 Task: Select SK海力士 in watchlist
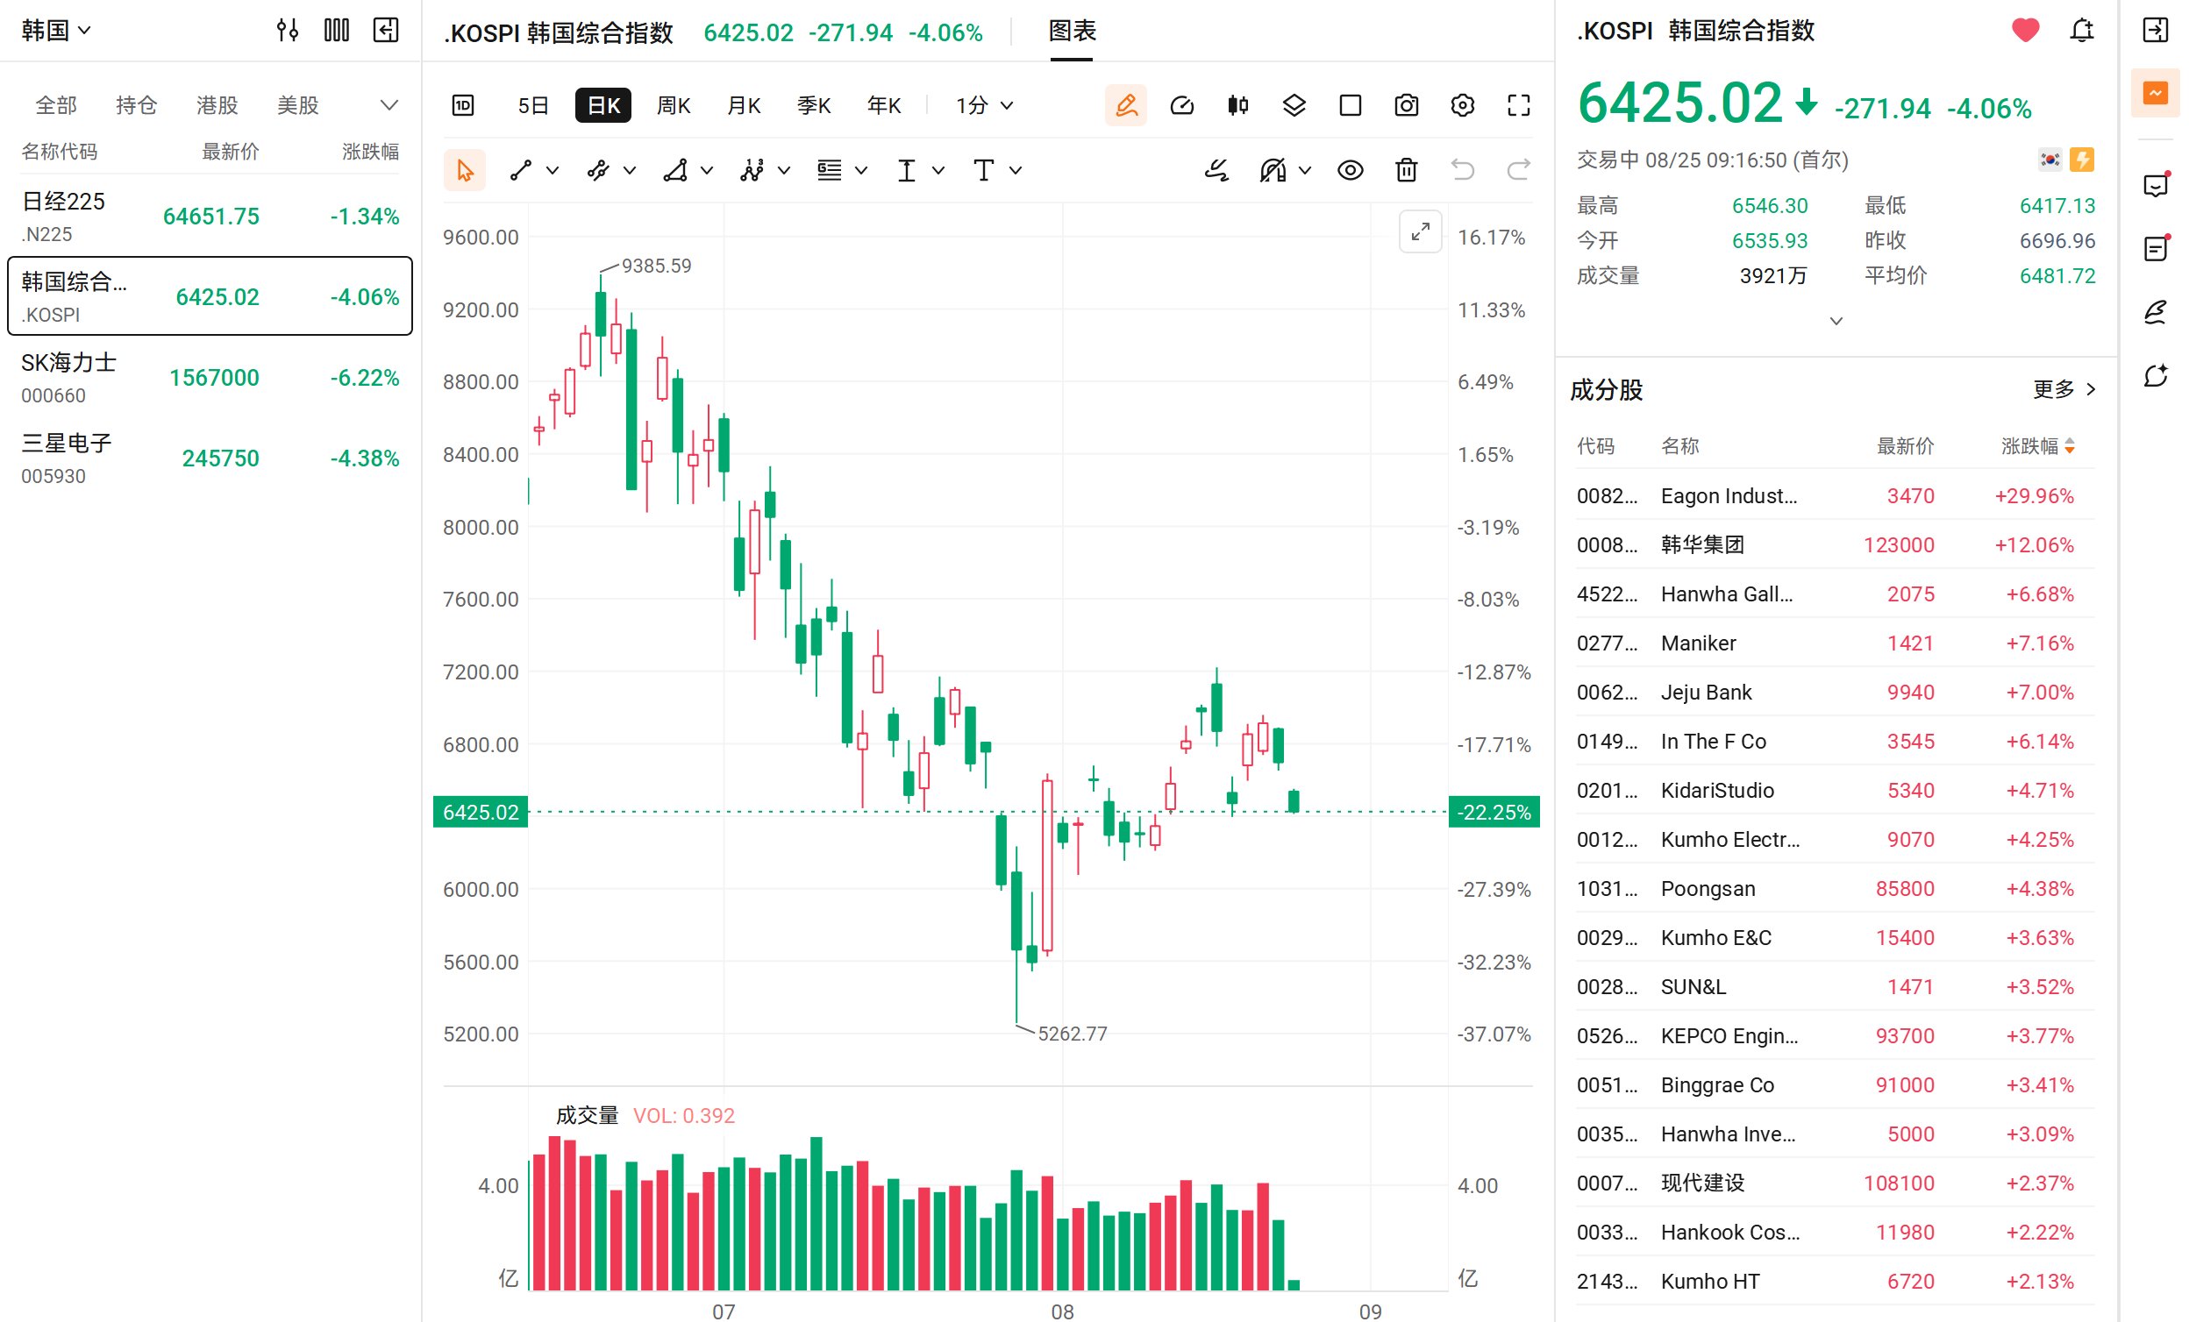(210, 377)
